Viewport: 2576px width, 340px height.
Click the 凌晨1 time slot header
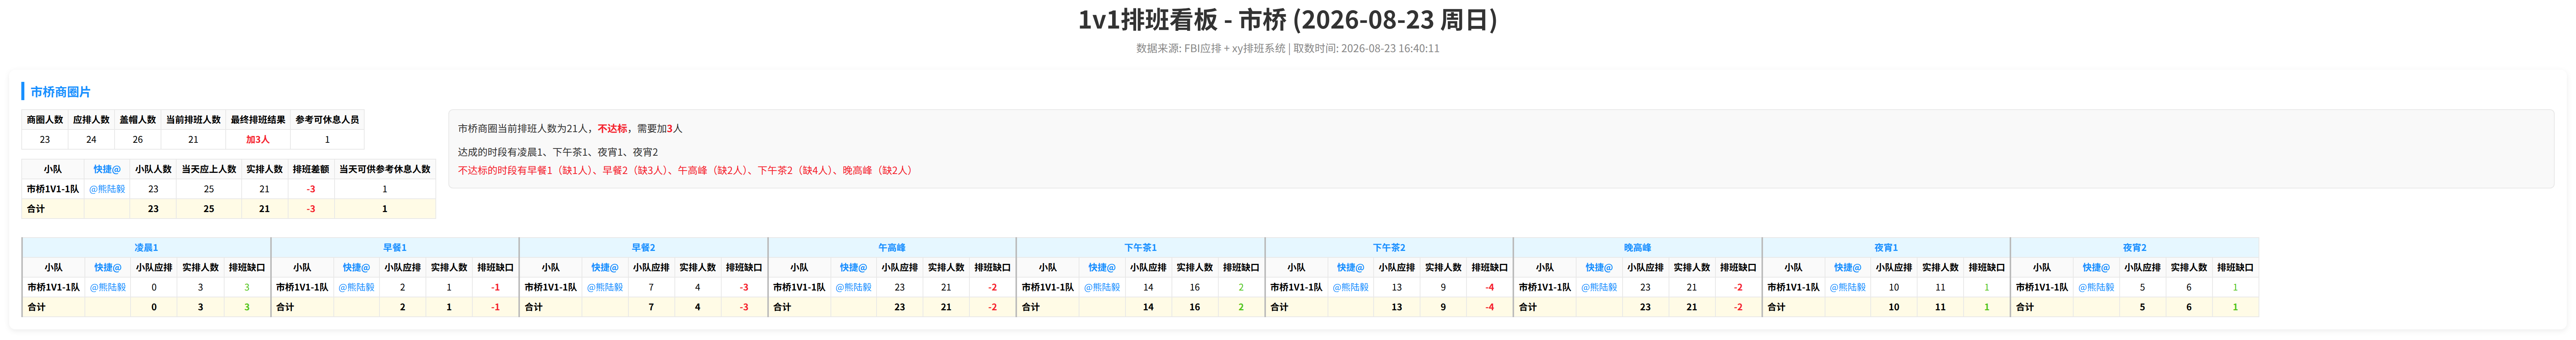click(146, 248)
